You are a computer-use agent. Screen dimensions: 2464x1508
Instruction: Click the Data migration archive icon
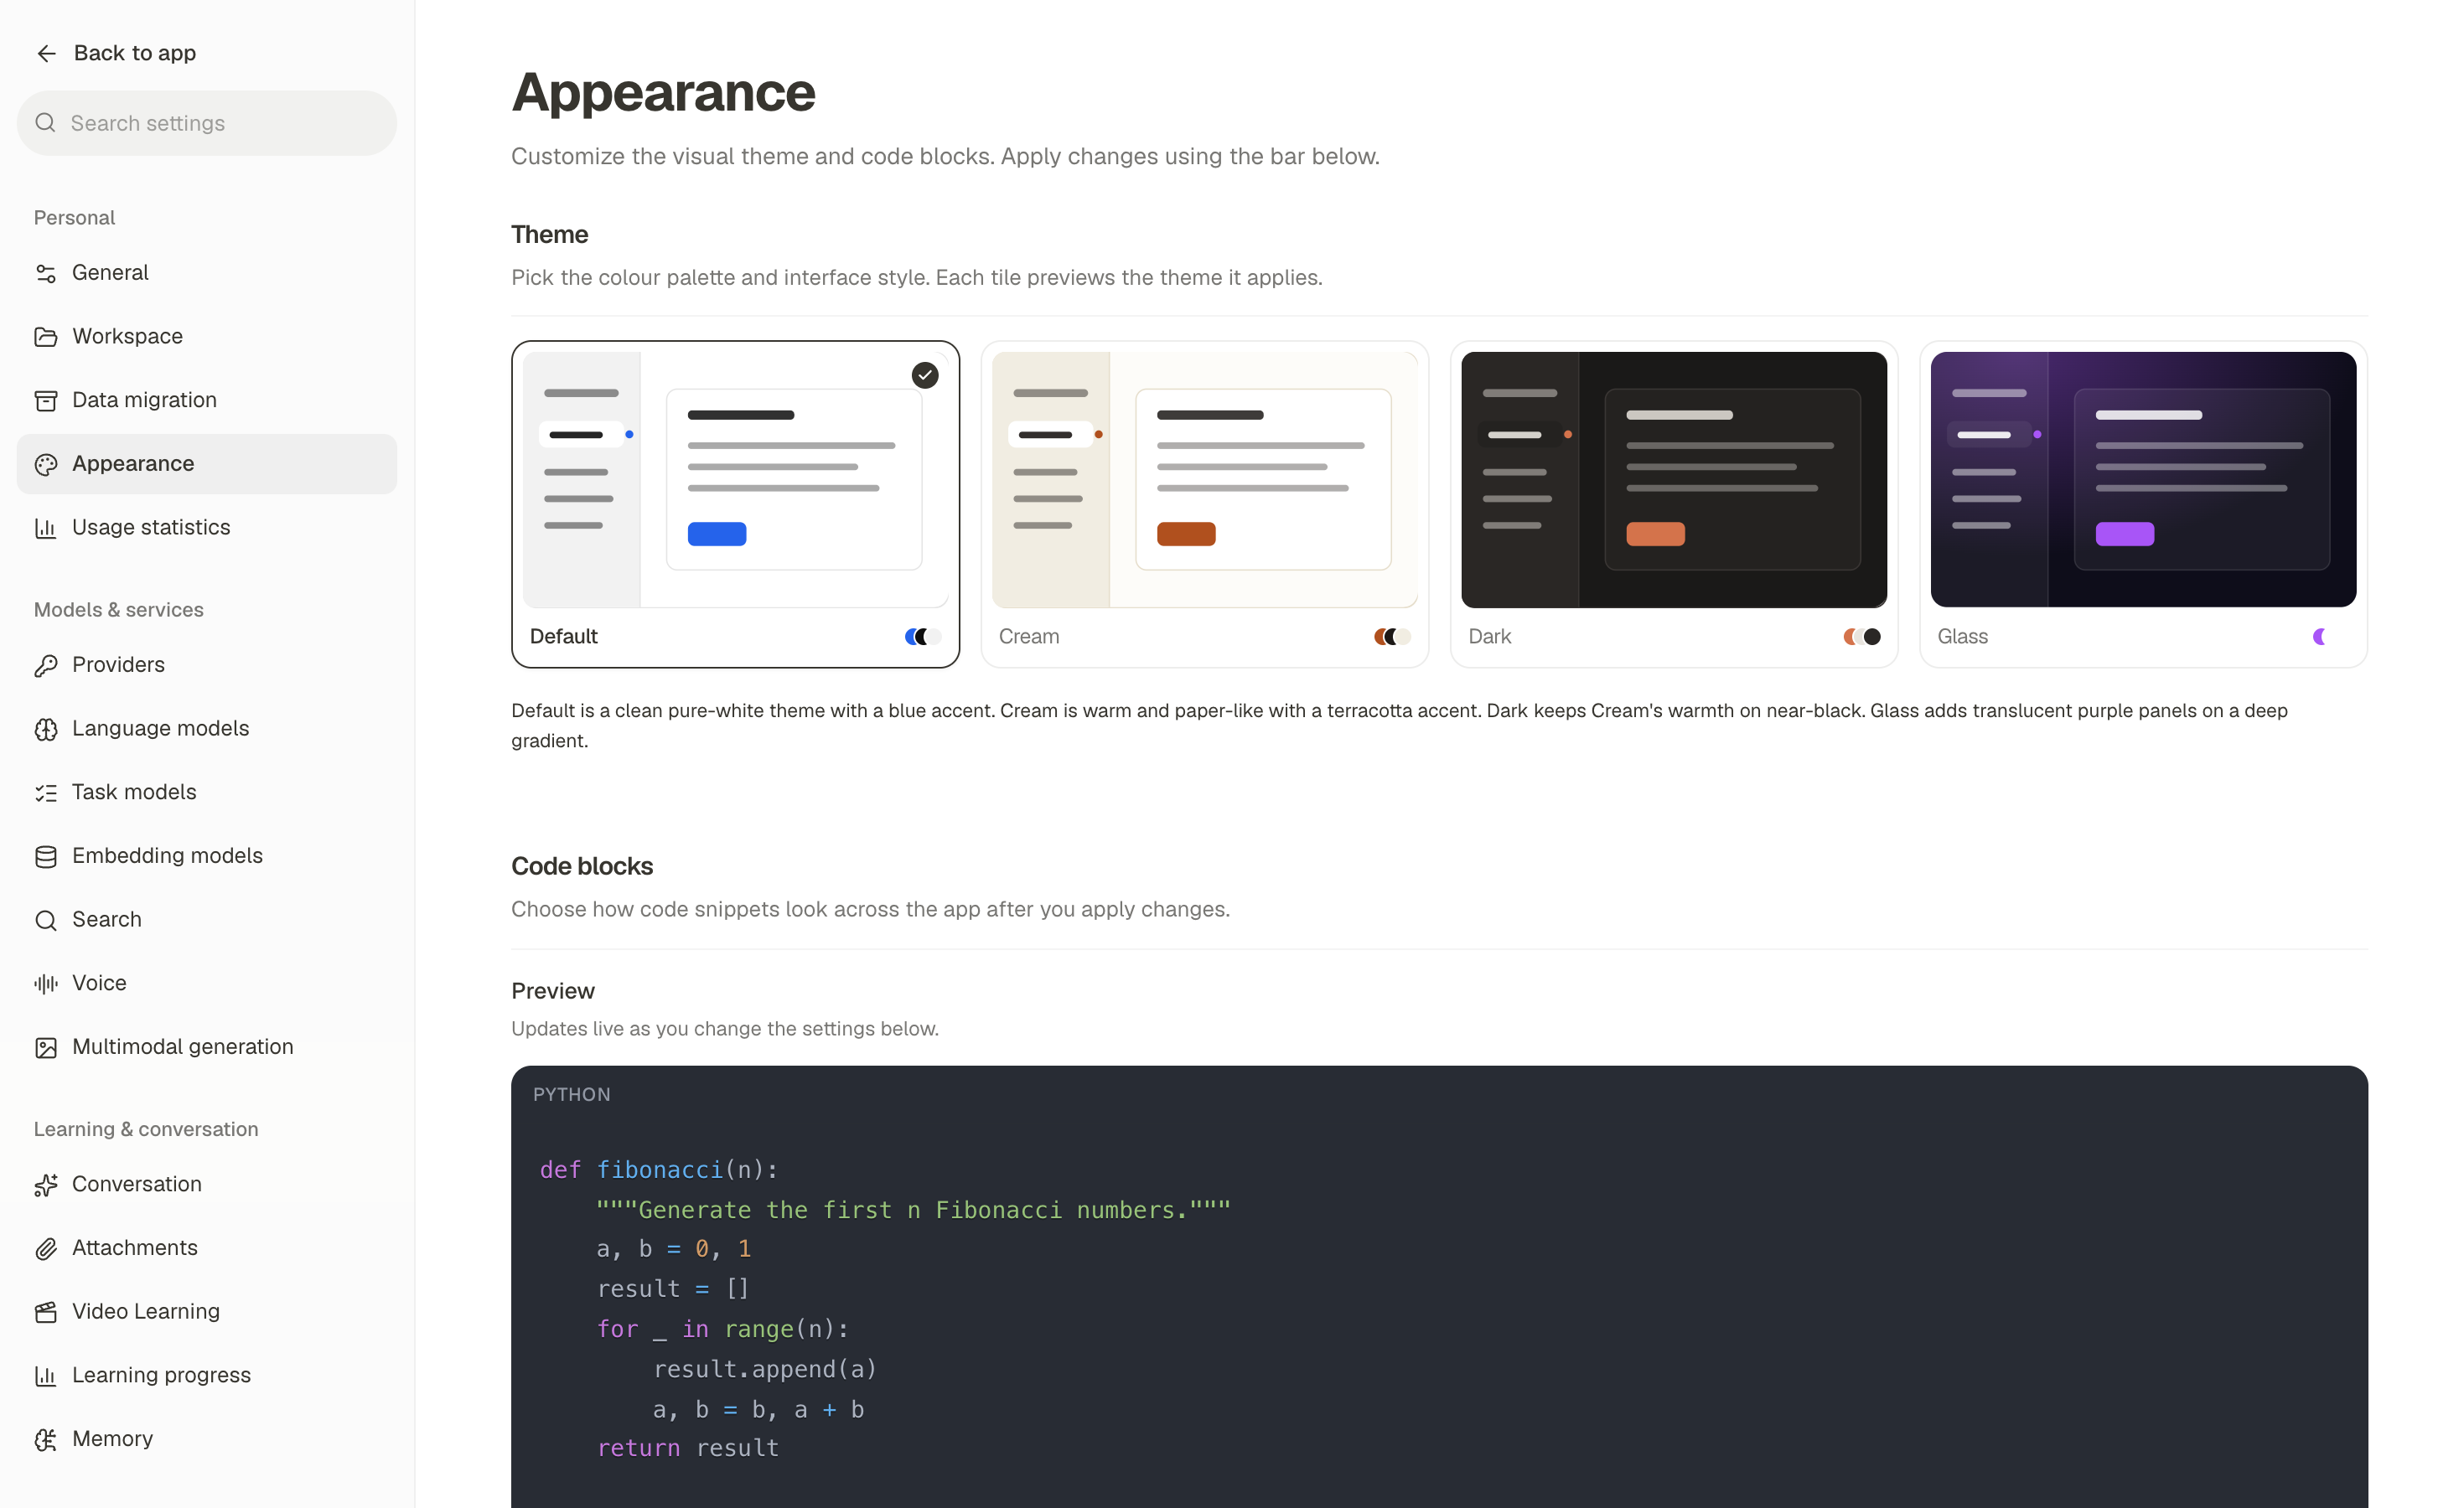(x=46, y=400)
